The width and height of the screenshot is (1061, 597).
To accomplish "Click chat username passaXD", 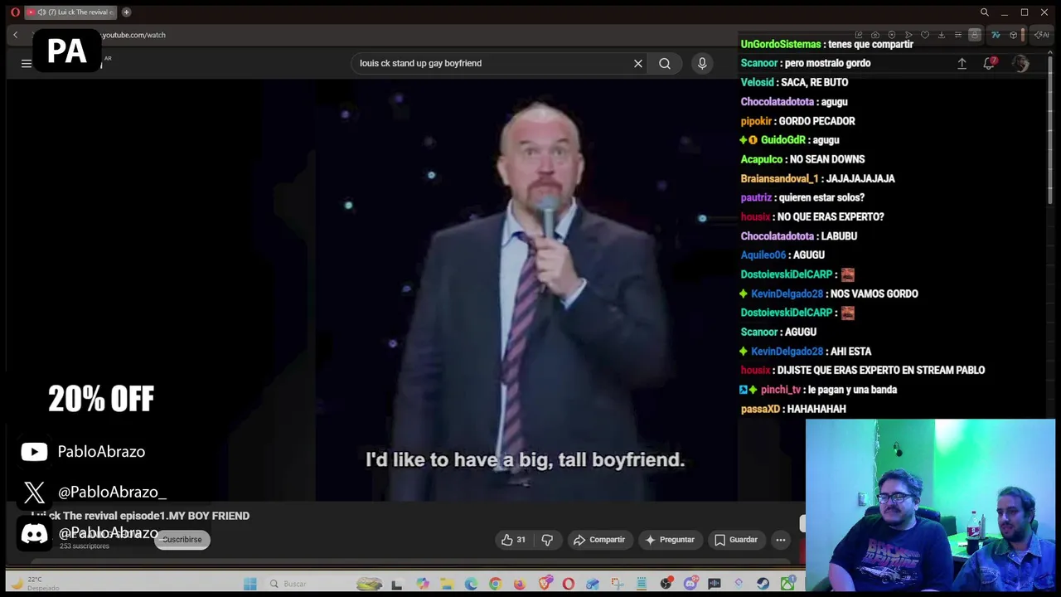I will pyautogui.click(x=760, y=409).
